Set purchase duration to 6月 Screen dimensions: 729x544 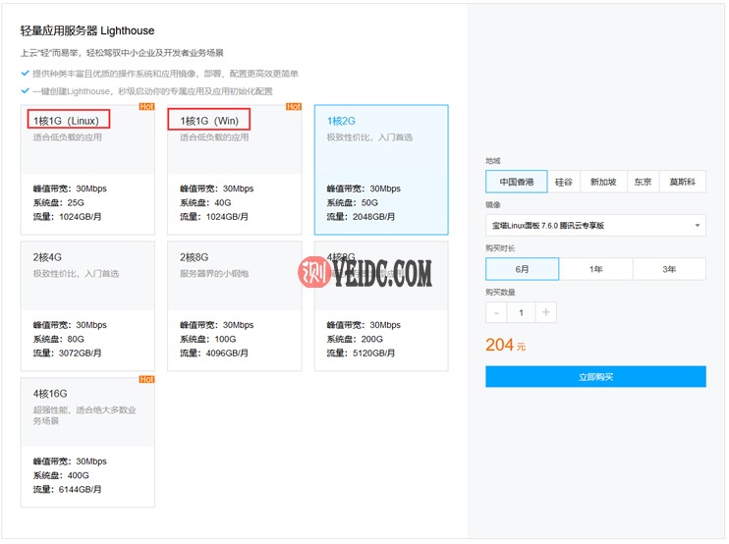[x=522, y=269]
